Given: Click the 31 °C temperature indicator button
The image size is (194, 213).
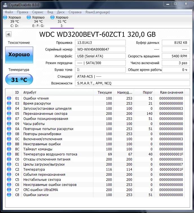Looking at the screenshot, I should point(19,80).
